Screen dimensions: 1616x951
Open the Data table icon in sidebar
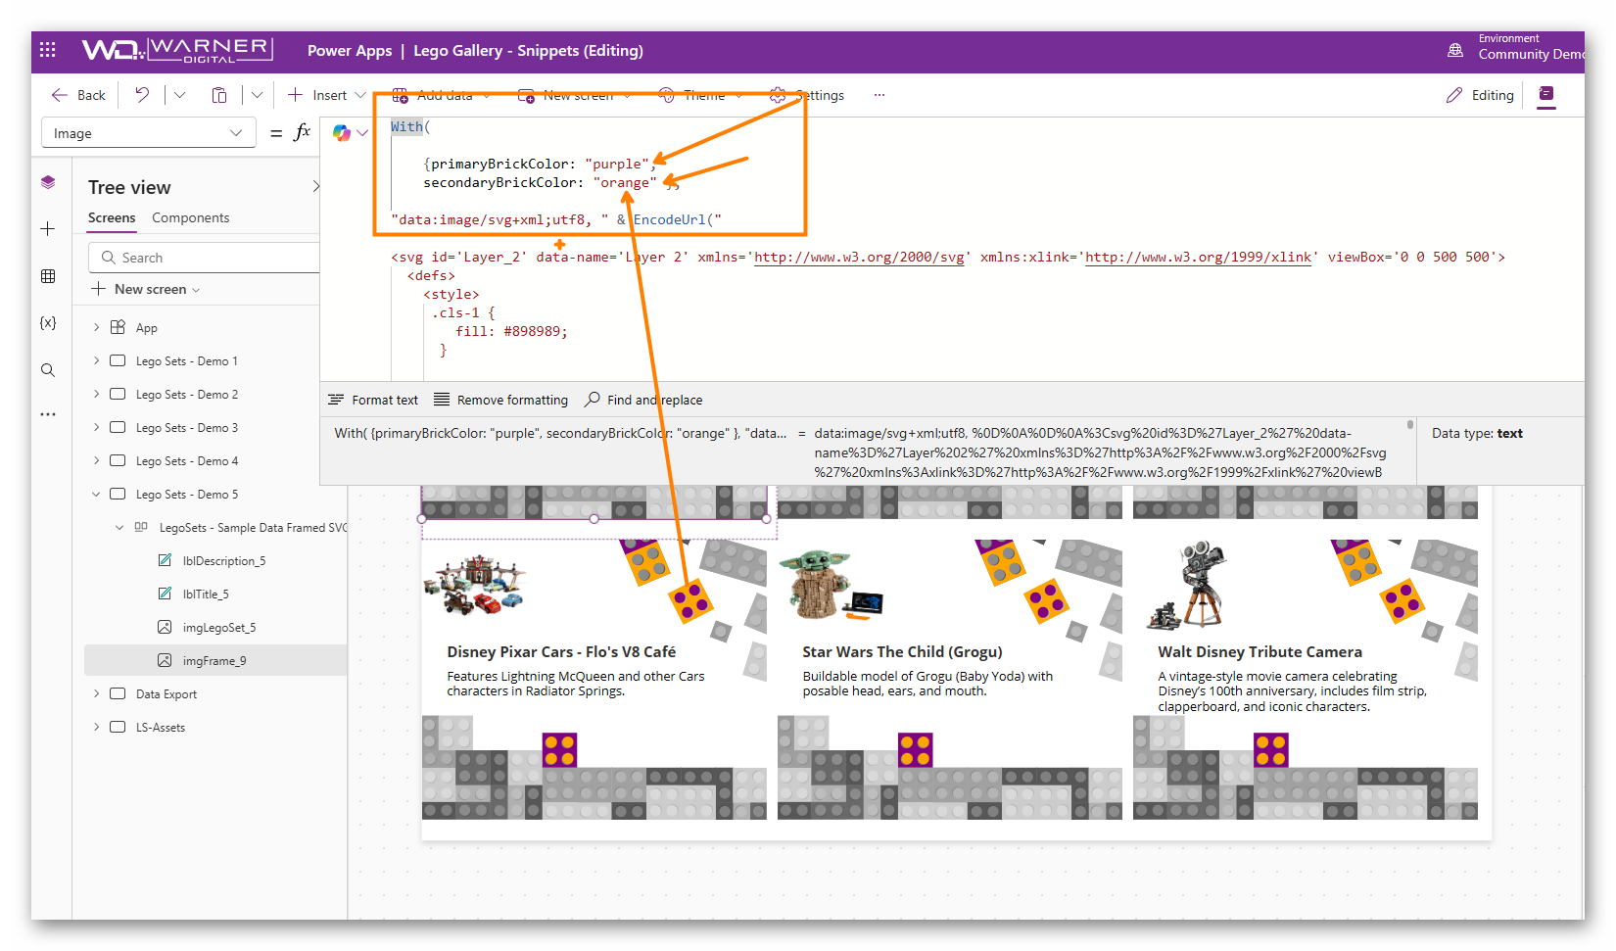[x=48, y=276]
